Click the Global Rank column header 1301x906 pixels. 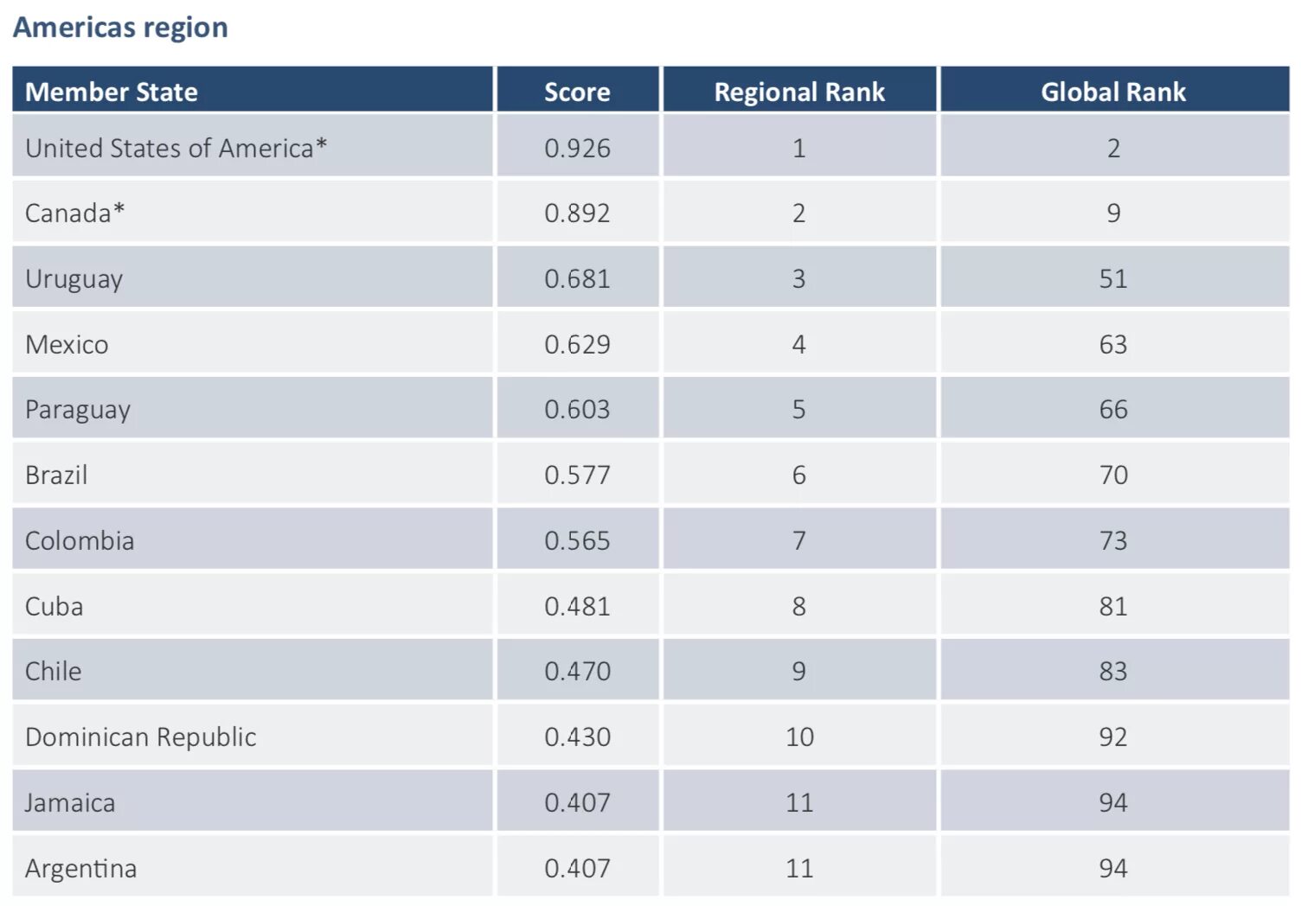1114,90
